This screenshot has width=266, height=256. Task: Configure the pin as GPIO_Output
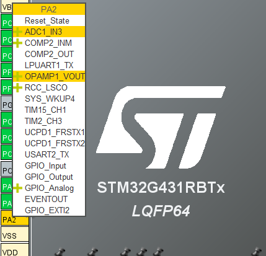[x=49, y=177]
